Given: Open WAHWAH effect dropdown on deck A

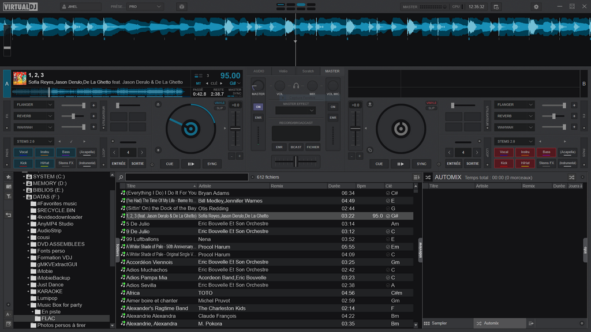Looking at the screenshot, I should coord(33,127).
